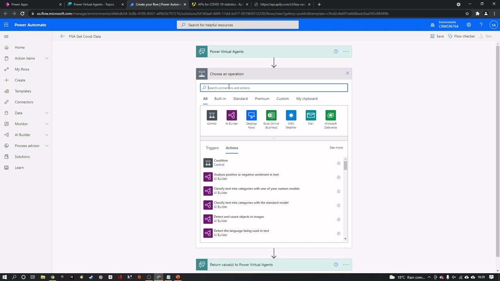The width and height of the screenshot is (500, 281).
Task: Switch to the Custom filter tab
Action: (282, 99)
